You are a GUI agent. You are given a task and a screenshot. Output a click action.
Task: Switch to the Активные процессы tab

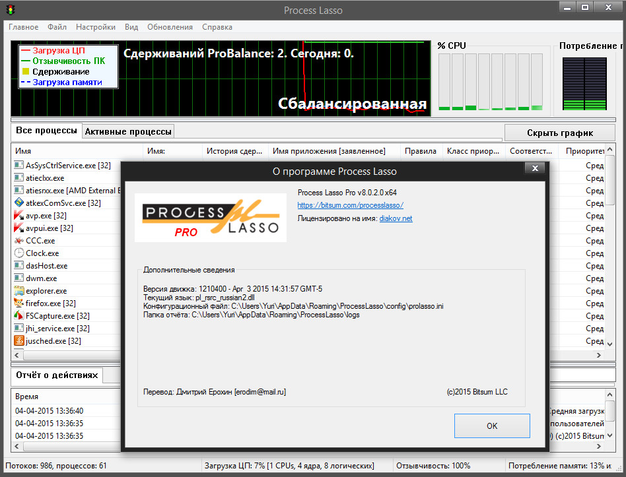(128, 131)
